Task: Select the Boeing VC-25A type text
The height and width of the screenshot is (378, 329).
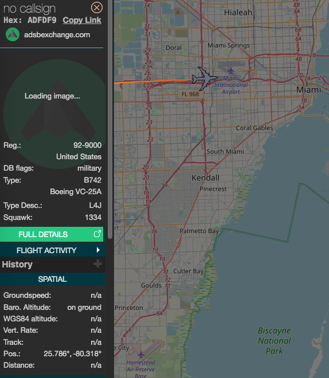Action: 76,192
